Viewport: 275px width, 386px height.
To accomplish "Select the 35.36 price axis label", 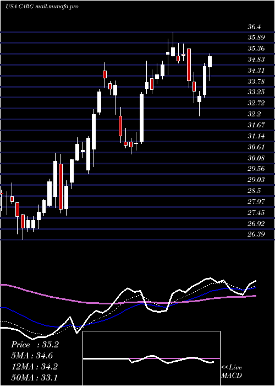I will click(256, 49).
